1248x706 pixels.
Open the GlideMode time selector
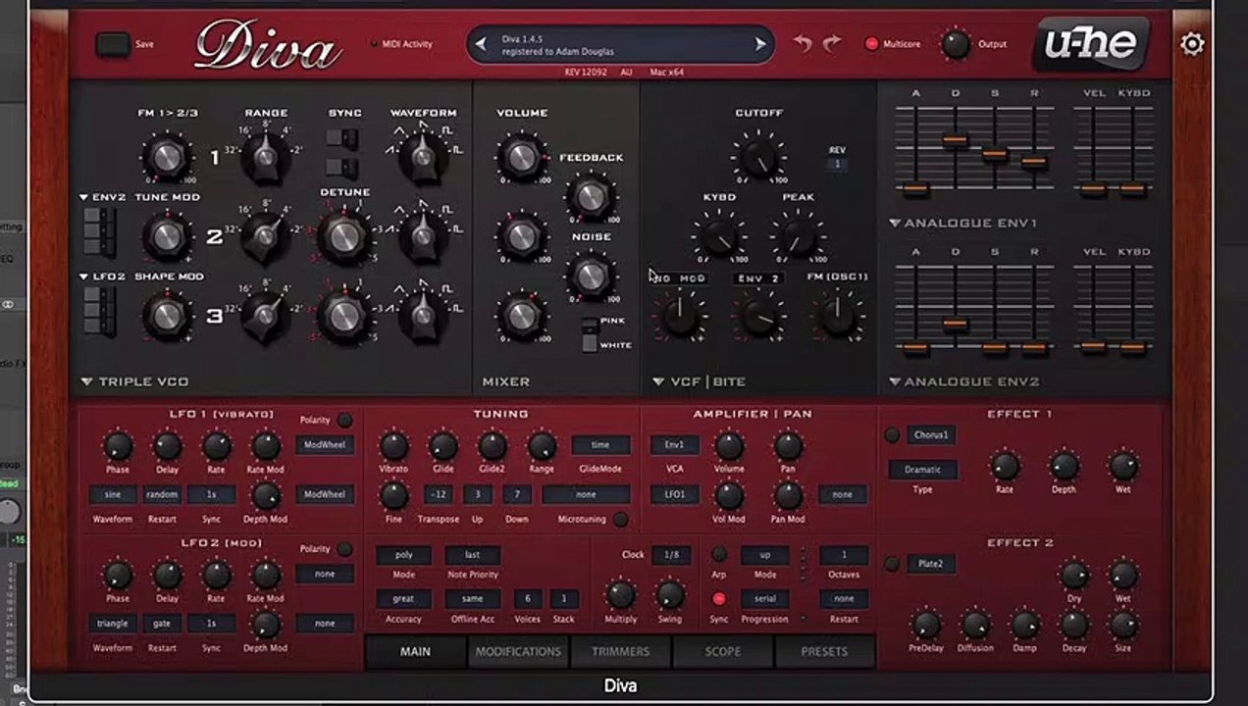pyautogui.click(x=600, y=444)
